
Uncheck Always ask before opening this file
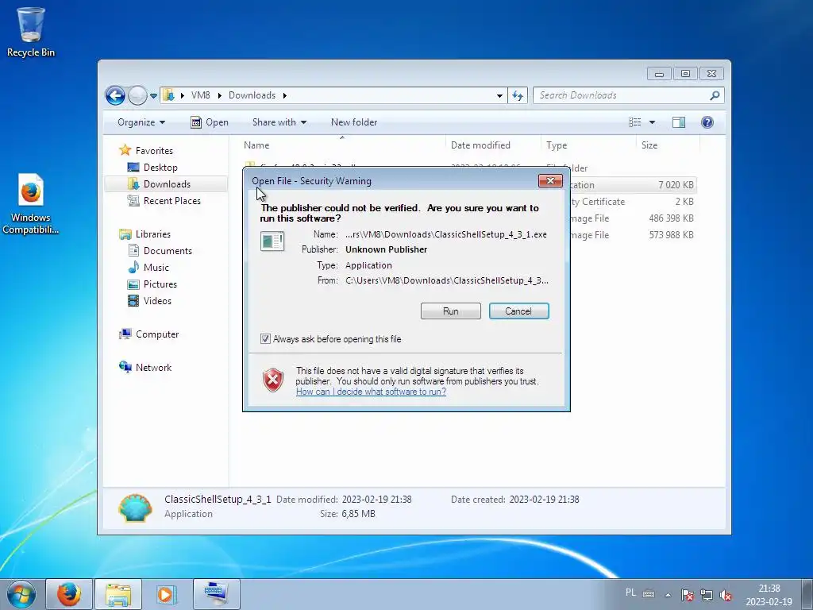pyautogui.click(x=265, y=338)
